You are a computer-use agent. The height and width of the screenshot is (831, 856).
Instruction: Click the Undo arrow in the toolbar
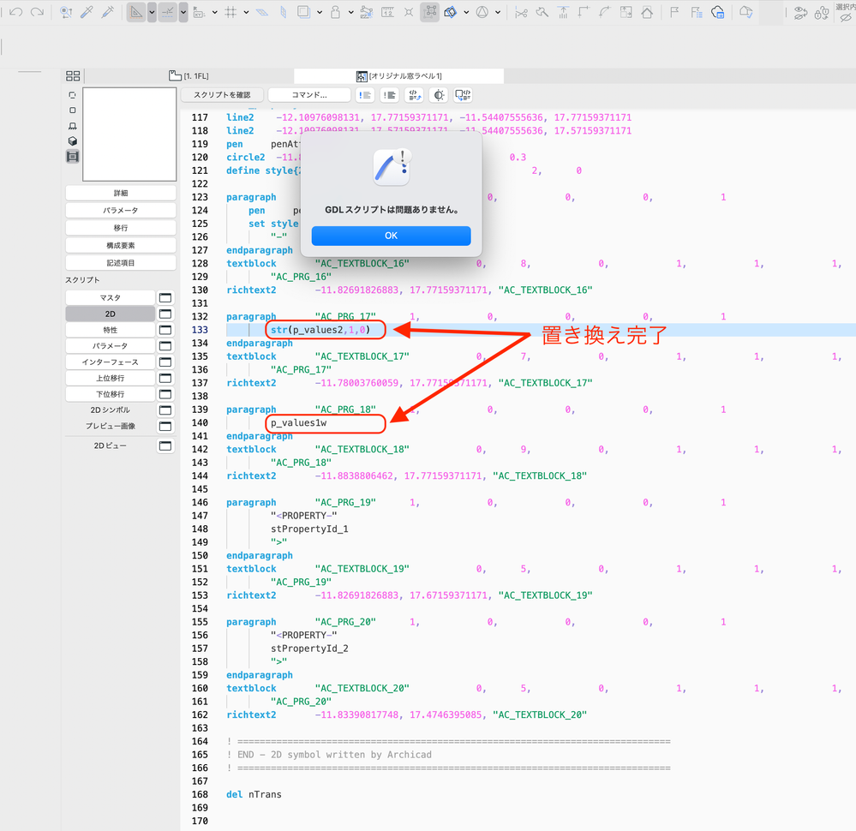tap(15, 11)
